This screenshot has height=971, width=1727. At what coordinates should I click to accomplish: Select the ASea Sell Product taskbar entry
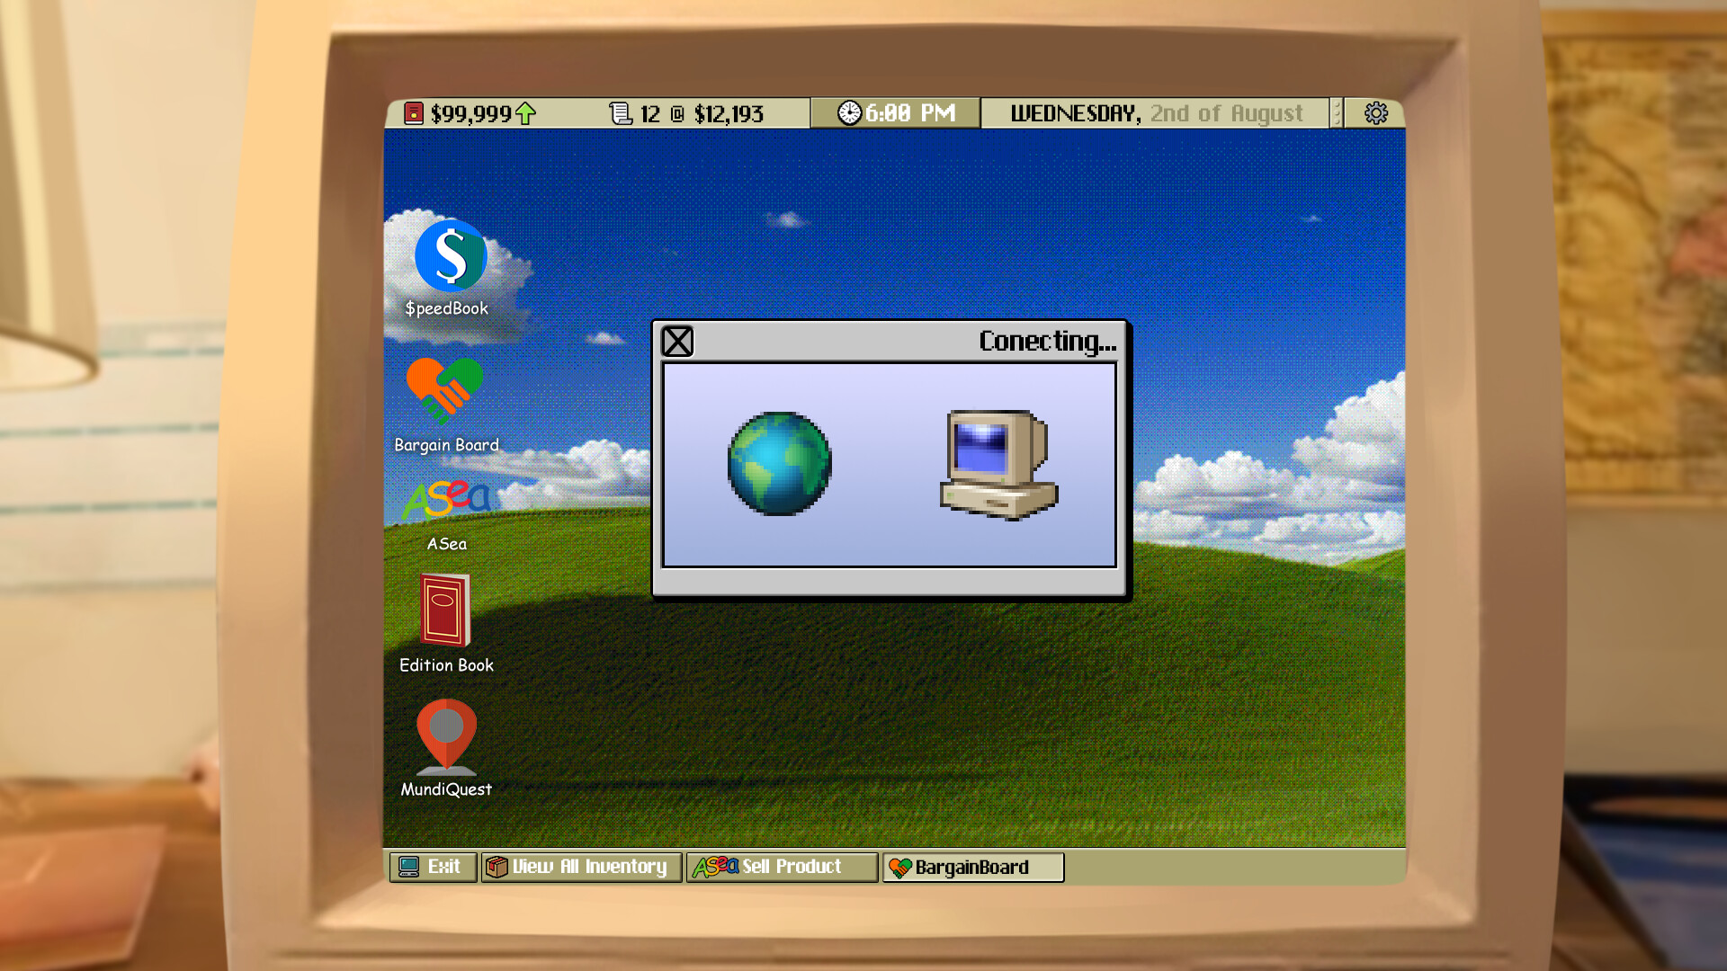(x=781, y=866)
